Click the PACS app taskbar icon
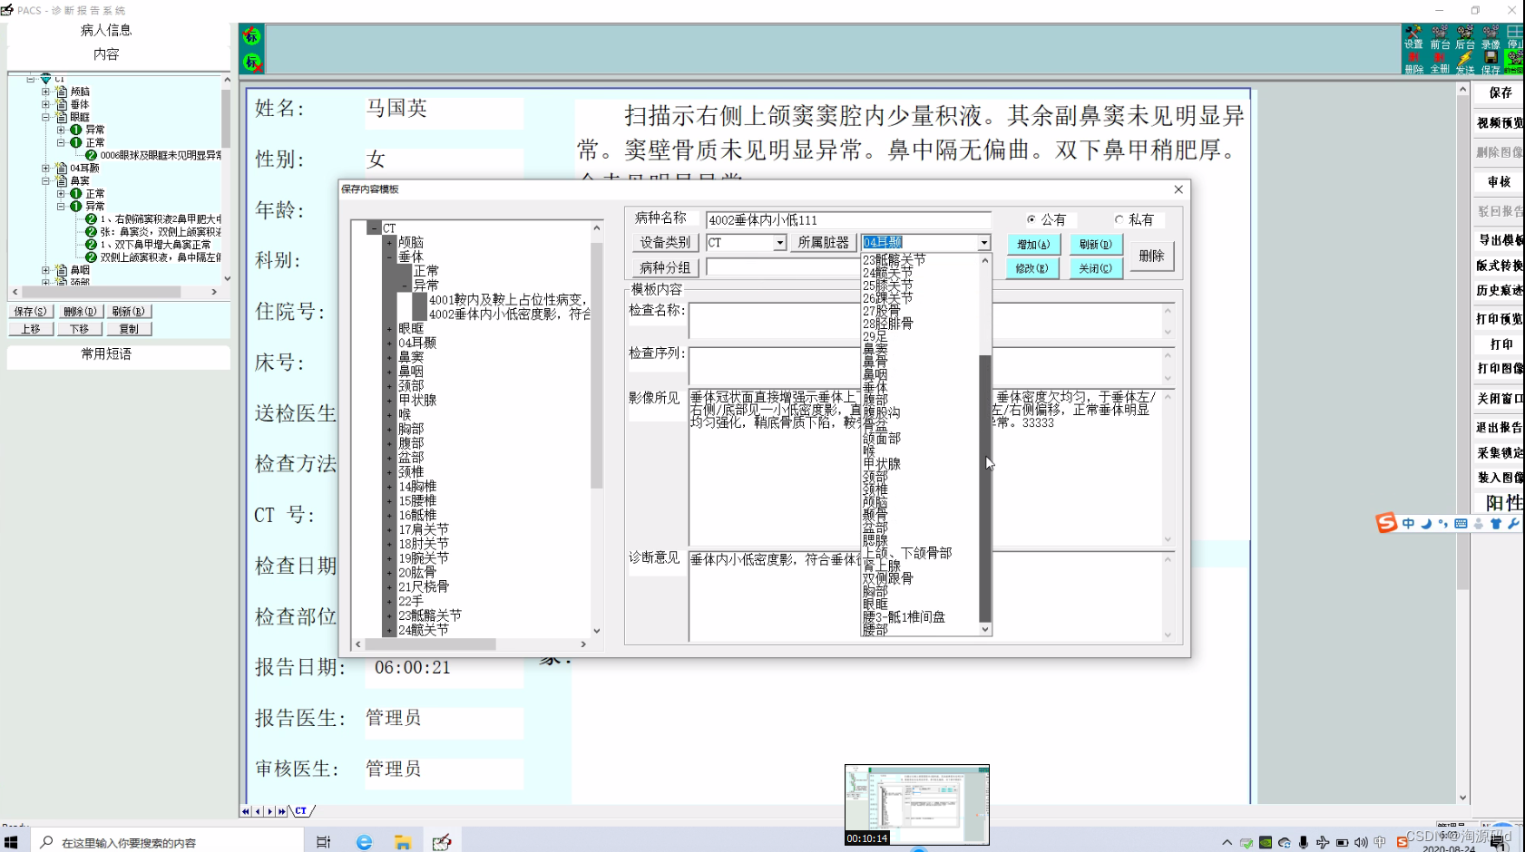1525x852 pixels. (442, 842)
